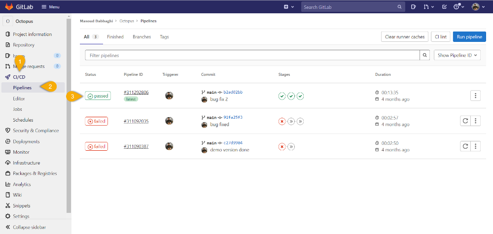Click the search magnifier in top bar
Image resolution: width=493 pixels, height=234 pixels.
click(400, 7)
